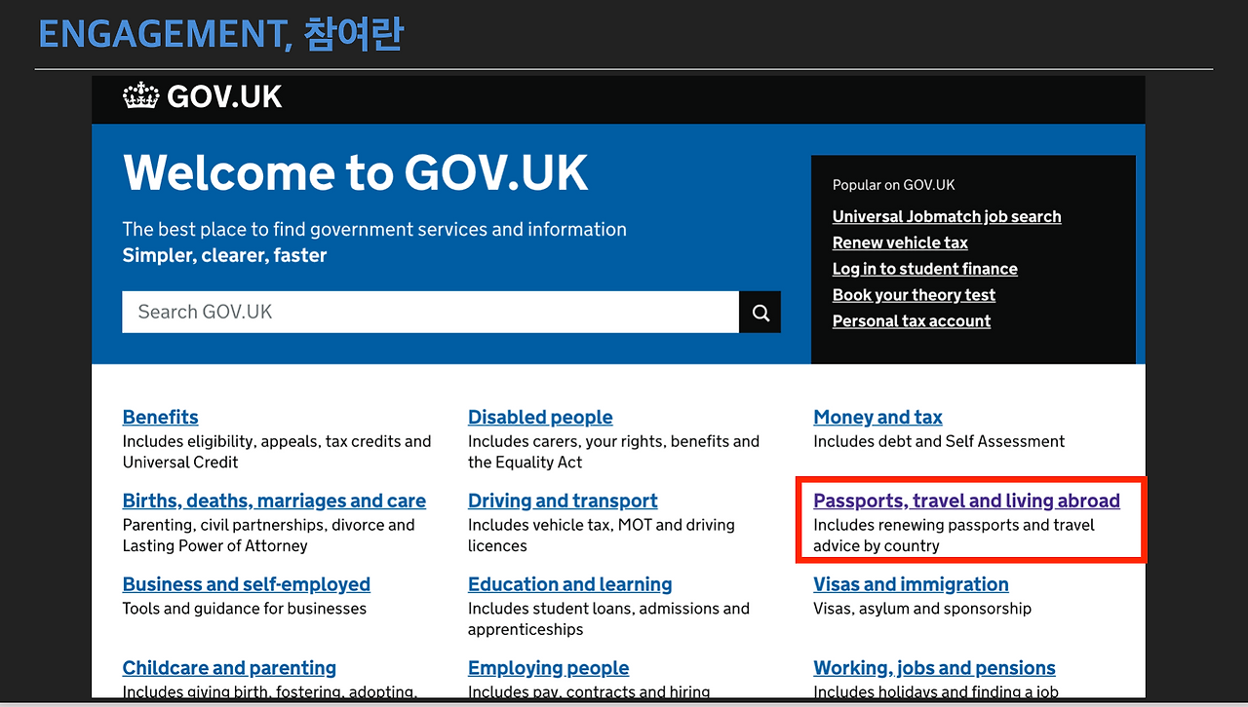Open Visas and immigration section
The height and width of the screenshot is (707, 1248).
912,584
